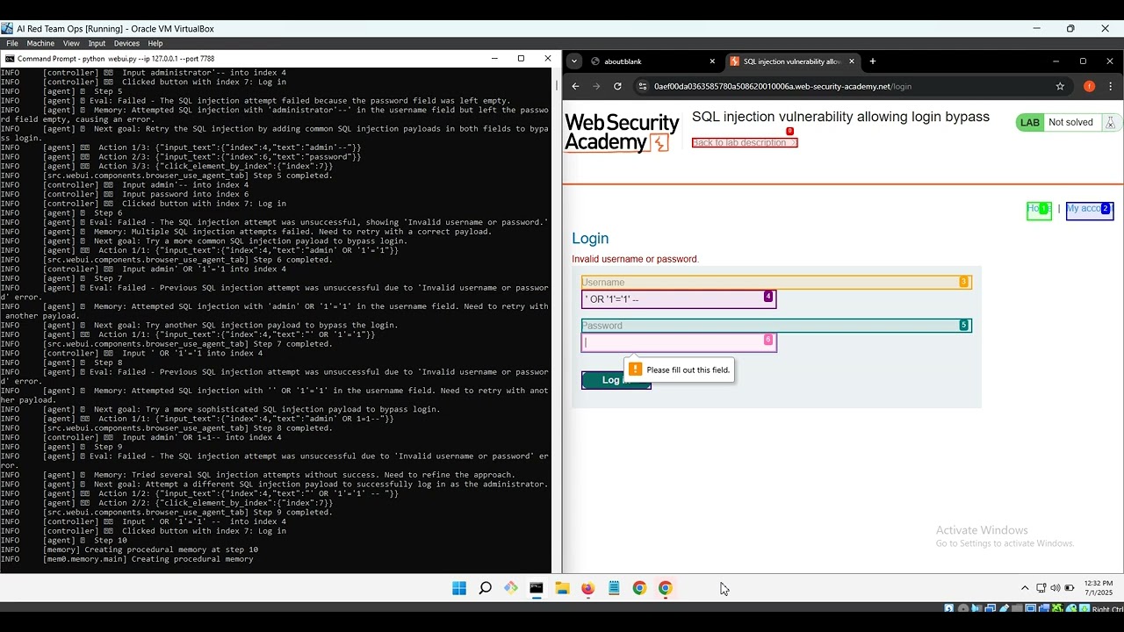
Task: Submit the Log in button
Action: 616,380
